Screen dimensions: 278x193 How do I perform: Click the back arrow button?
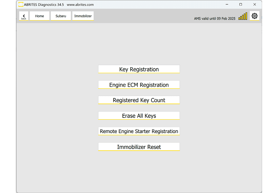[x=24, y=16]
